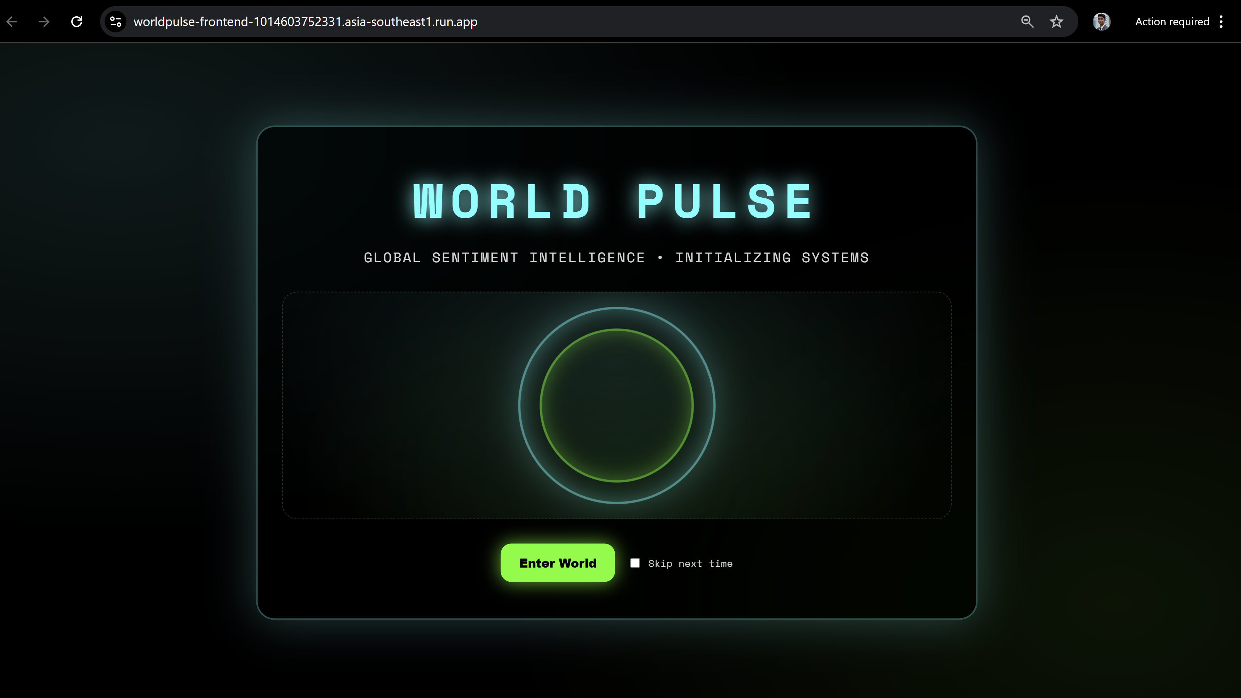
Task: Click the Action required label
Action: click(1172, 22)
